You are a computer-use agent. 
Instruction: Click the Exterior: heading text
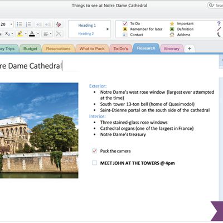click(x=98, y=86)
